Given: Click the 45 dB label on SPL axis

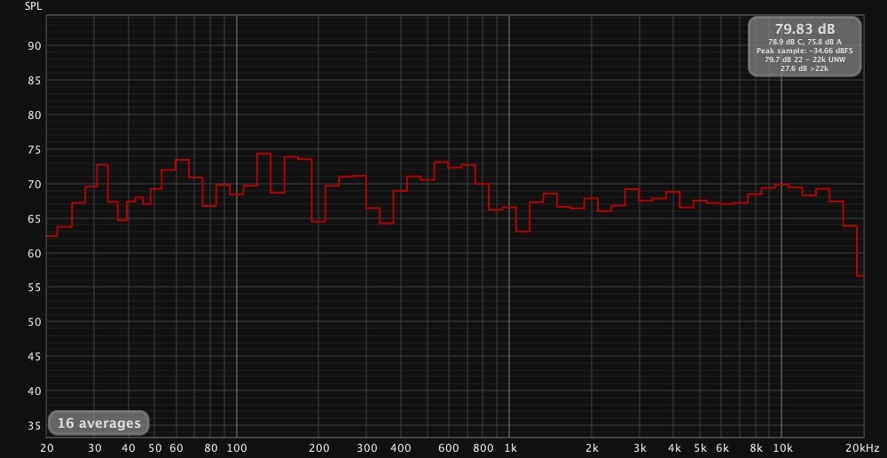Looking at the screenshot, I should (x=34, y=357).
